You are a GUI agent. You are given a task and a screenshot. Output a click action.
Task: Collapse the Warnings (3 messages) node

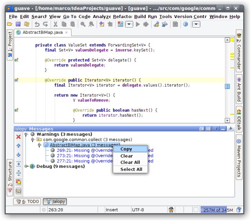(x=26, y=134)
